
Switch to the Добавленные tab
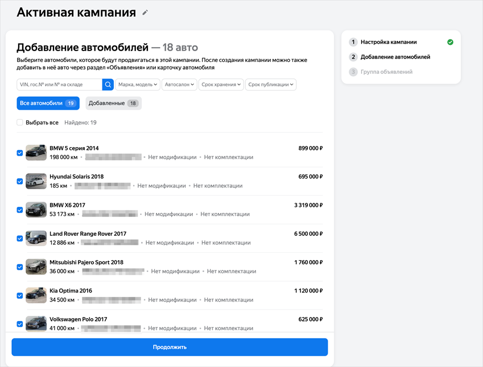click(113, 103)
